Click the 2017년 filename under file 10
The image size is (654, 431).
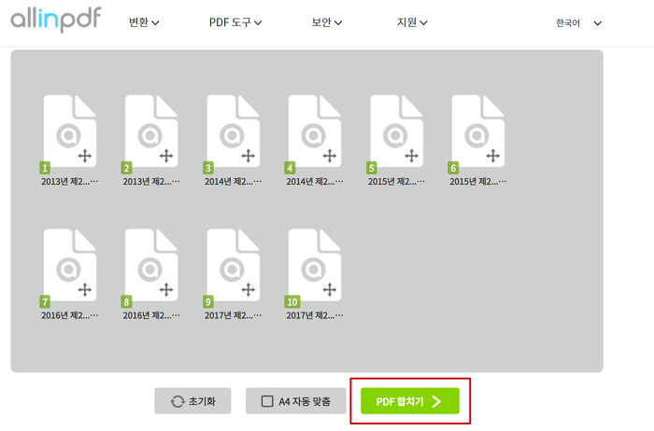[x=315, y=315]
